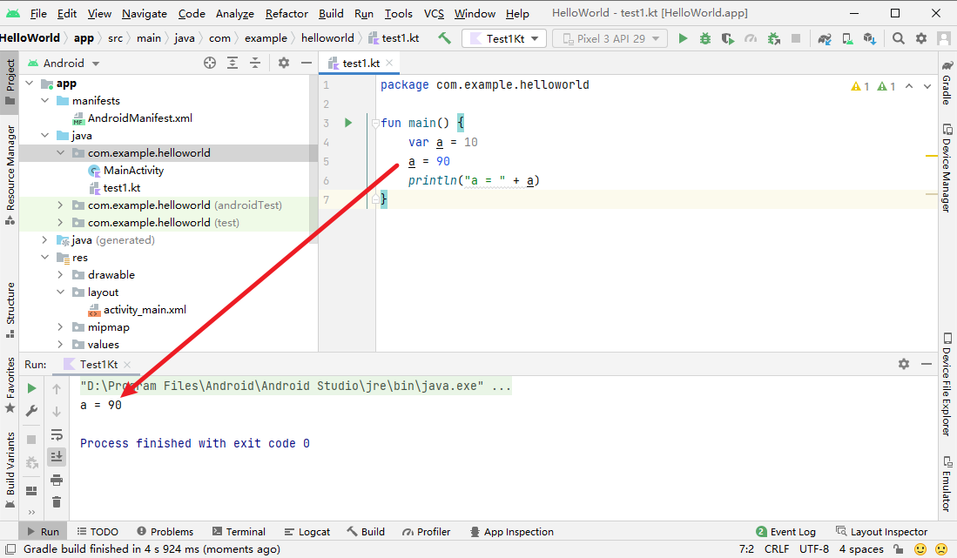Collapse the layout folder
This screenshot has width=957, height=558.
pos(60,292)
